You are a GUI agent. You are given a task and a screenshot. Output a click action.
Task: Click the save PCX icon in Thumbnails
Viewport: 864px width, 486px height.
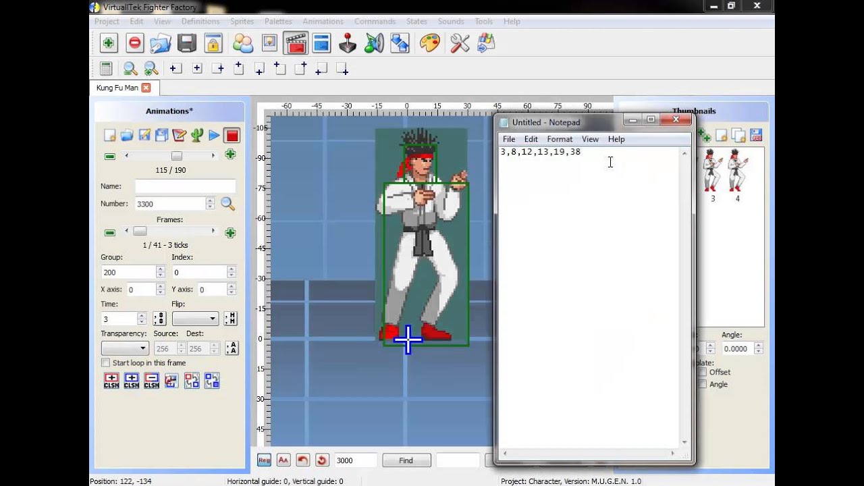point(756,136)
